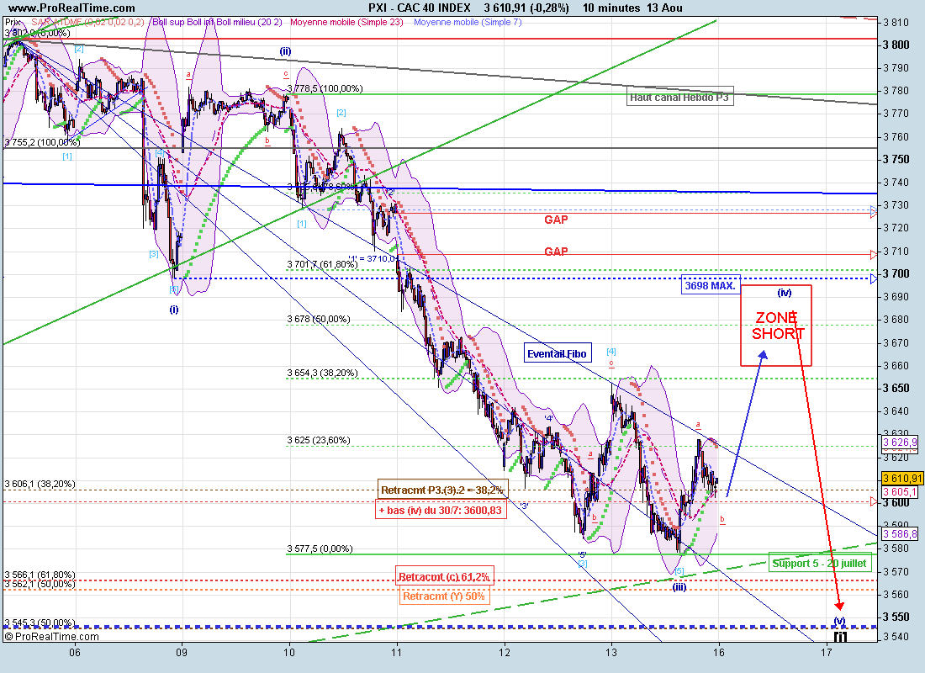Click the Haut canal Hebdo P3 label

pyautogui.click(x=679, y=98)
